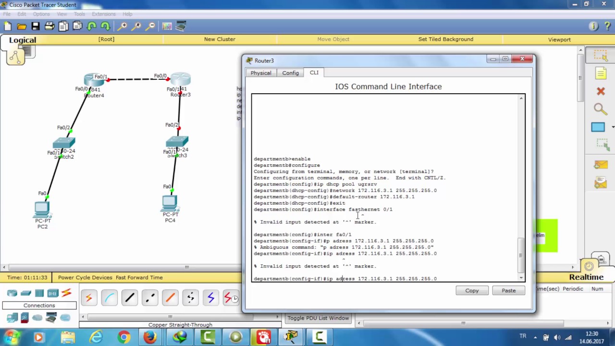Click Toggle PDU List Window button
The width and height of the screenshot is (615, 346).
[x=318, y=318]
